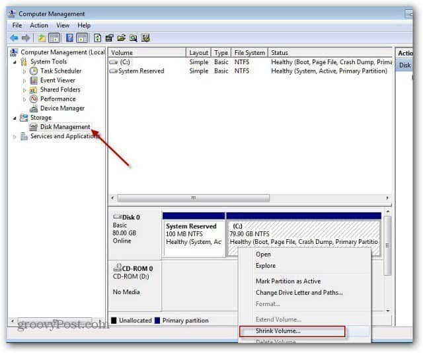Viewport: 423px width, 353px height.
Task: Collapse the System Tools tree node
Action: [15, 62]
